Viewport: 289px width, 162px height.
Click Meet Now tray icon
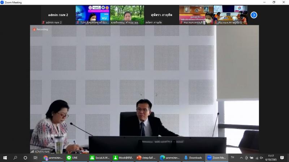246,158
